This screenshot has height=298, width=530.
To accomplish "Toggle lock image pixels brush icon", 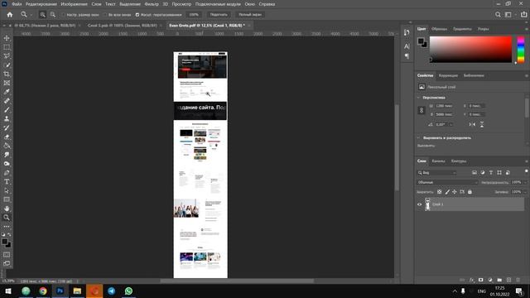I will (447, 192).
